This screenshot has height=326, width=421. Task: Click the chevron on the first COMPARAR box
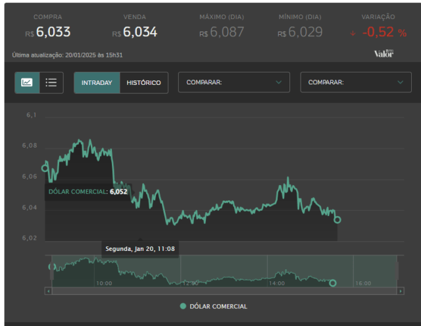(x=279, y=82)
